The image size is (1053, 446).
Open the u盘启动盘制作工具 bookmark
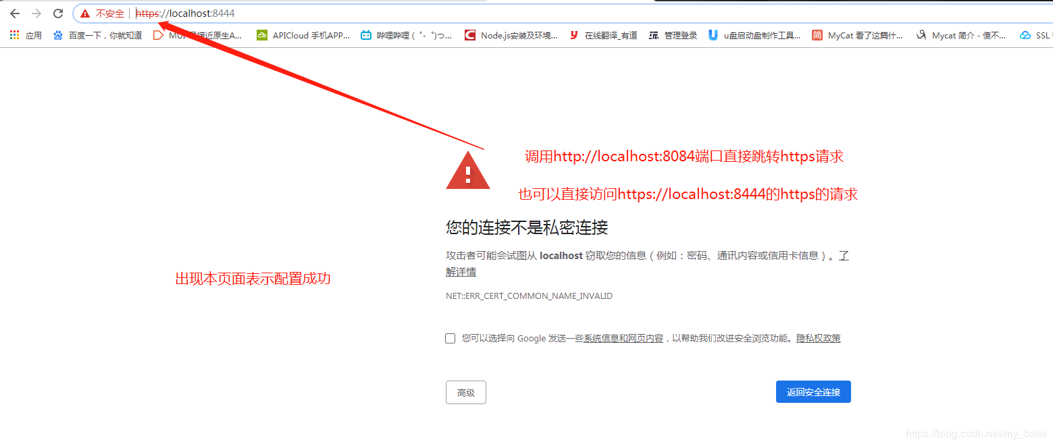tap(754, 35)
